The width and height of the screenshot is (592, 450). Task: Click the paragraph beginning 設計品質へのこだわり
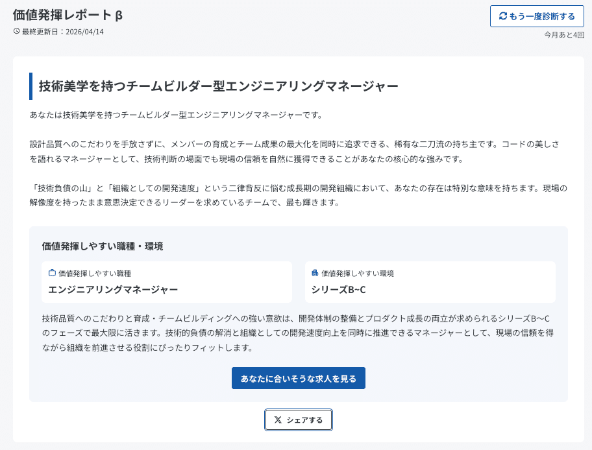coord(299,151)
